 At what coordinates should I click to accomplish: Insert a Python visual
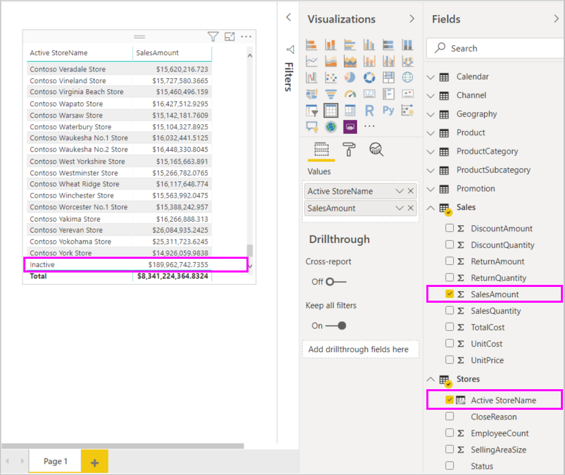389,110
